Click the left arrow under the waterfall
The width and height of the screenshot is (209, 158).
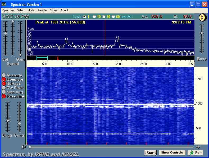[24, 147]
